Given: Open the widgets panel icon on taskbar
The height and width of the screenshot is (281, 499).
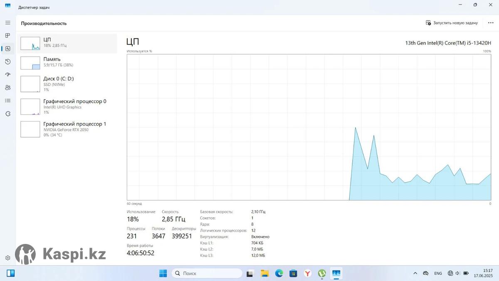Looking at the screenshot, I should coord(11,274).
